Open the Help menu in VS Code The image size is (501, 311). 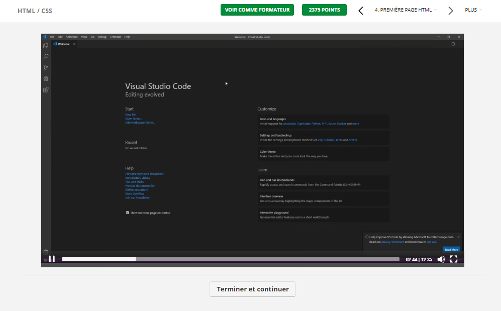click(127, 37)
